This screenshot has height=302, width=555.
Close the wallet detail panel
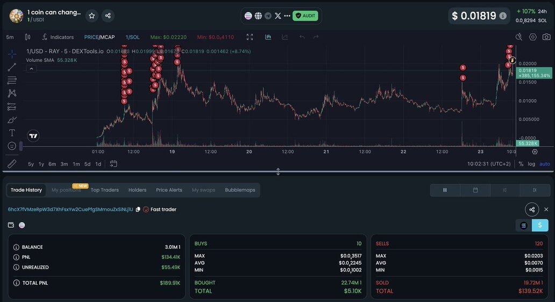(x=546, y=210)
